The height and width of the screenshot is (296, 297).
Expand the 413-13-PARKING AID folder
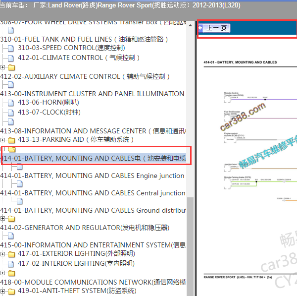[2, 140]
